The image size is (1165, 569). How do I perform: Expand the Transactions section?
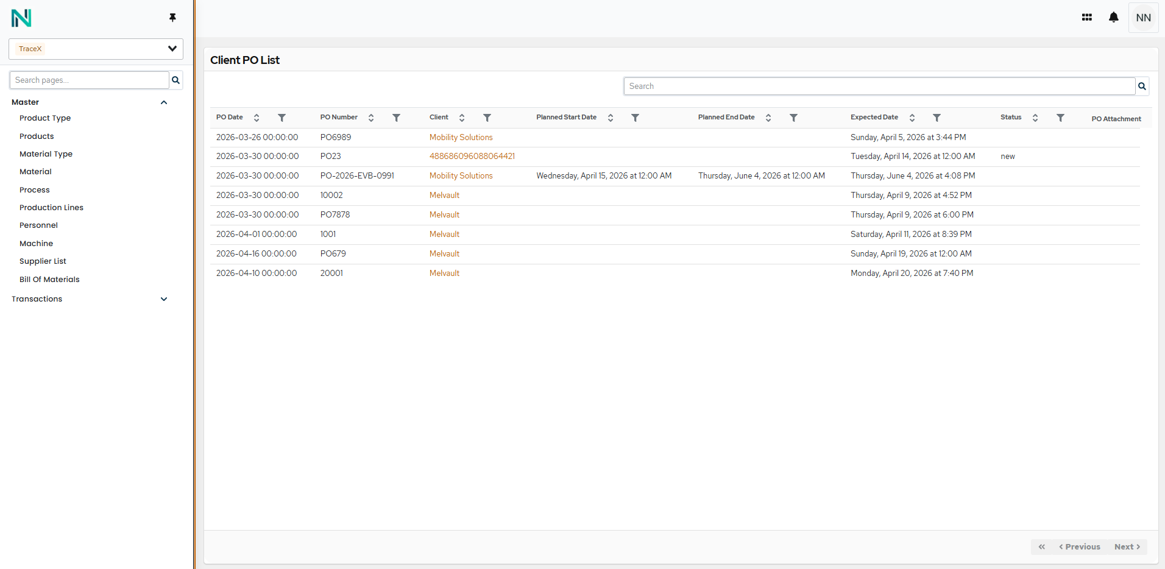(x=164, y=299)
